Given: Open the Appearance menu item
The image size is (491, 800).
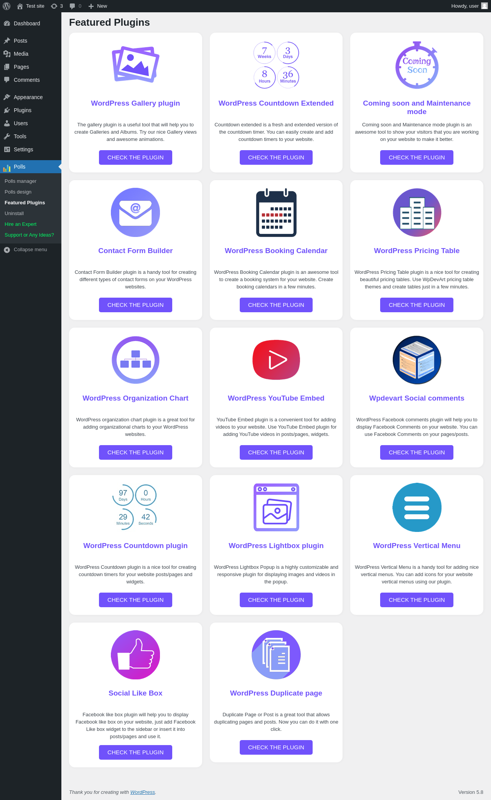Looking at the screenshot, I should 31,97.
